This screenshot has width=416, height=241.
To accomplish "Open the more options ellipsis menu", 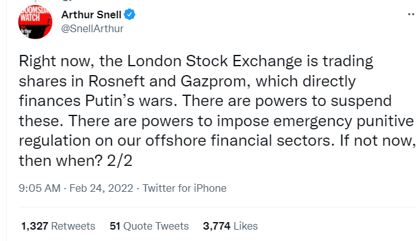I will tap(412, 15).
